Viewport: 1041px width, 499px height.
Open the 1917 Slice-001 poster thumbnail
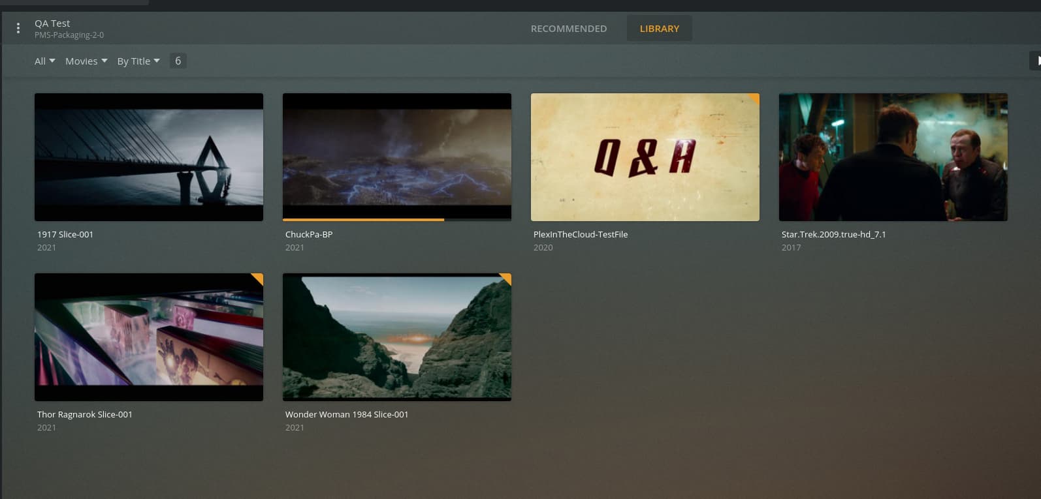149,157
